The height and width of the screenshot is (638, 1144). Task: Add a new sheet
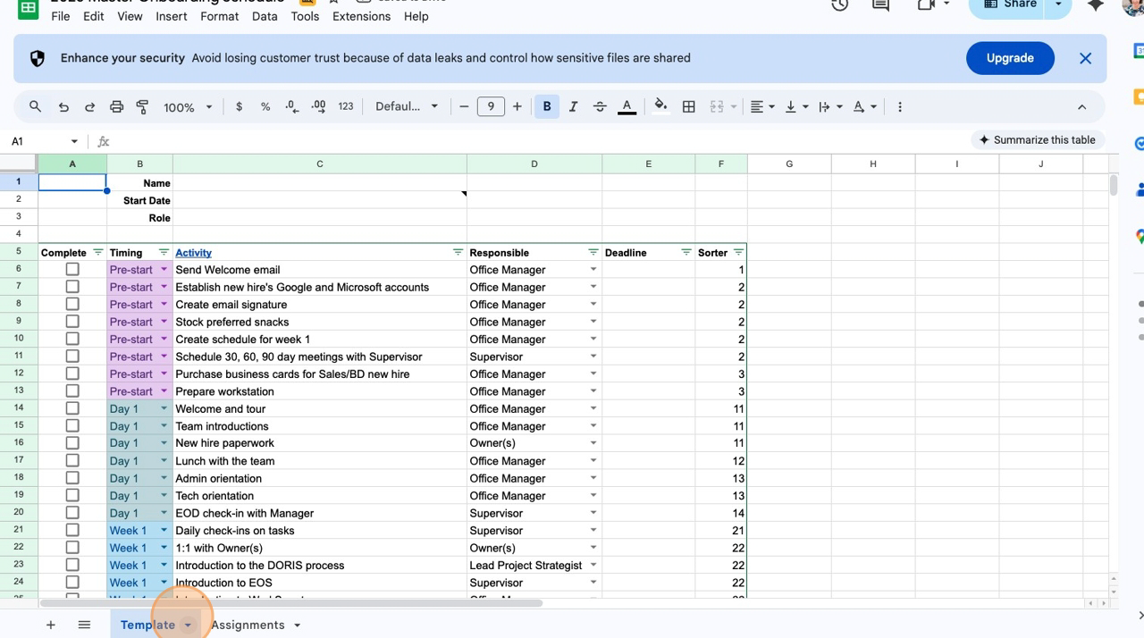(50, 625)
